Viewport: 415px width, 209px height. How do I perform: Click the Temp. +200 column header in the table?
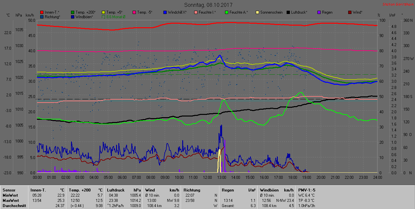79,190
